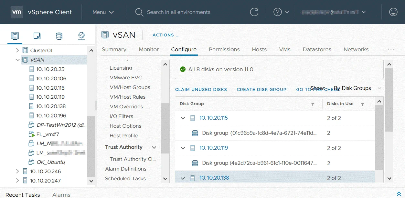Screen dimensions: 405x198
Task: Switch to the Networking inventory view
Action: (x=81, y=36)
